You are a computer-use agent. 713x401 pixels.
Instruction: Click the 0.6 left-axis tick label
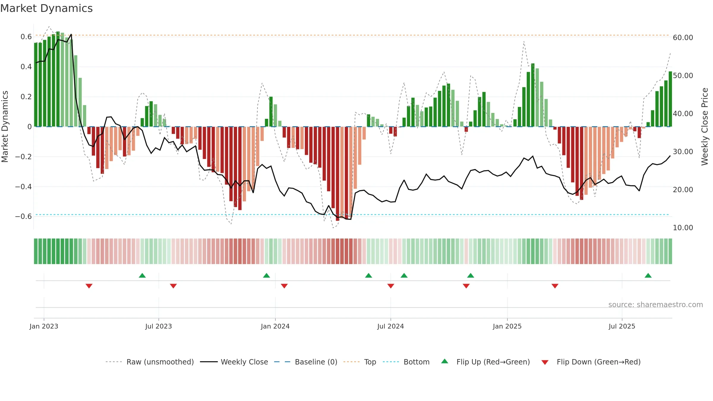pyautogui.click(x=26, y=37)
